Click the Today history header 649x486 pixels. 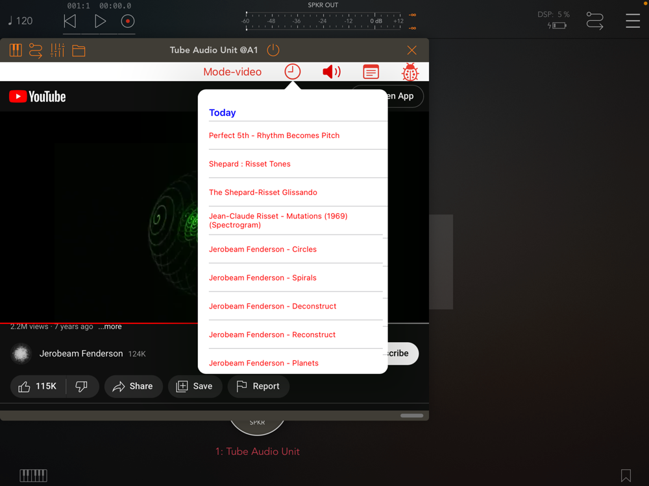(x=222, y=112)
